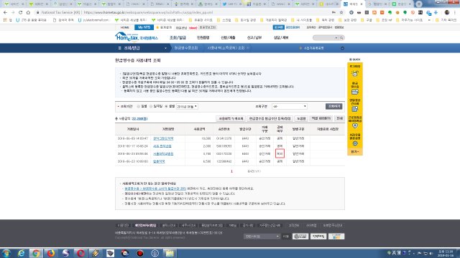Reload the page with browser refresh icon
The image size is (460, 258).
(20, 13)
